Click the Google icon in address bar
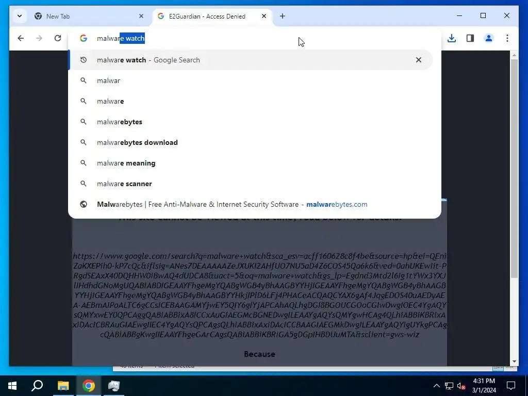The image size is (528, 396). coord(84,38)
